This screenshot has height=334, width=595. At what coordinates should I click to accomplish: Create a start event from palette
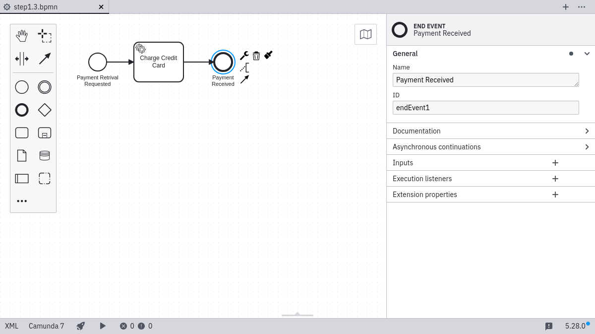(22, 87)
